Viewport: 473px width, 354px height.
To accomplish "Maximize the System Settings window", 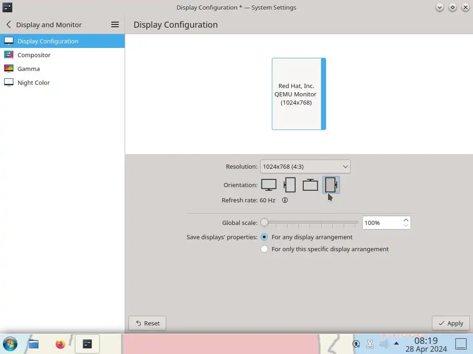I will (453, 7).
